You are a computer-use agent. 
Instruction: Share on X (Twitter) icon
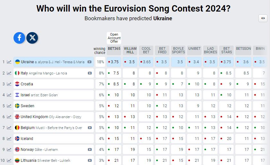click(32, 38)
